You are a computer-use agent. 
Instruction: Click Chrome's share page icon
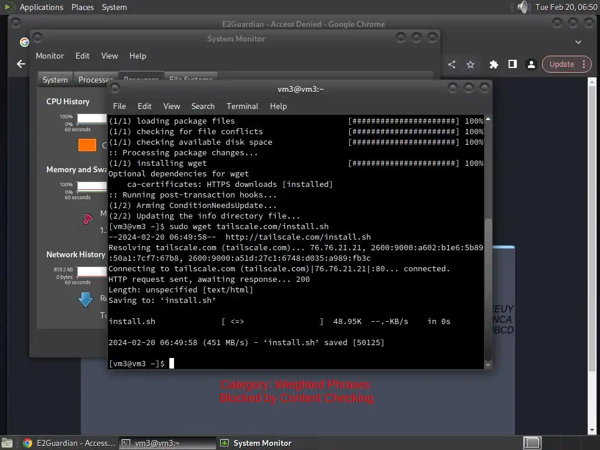(x=452, y=64)
